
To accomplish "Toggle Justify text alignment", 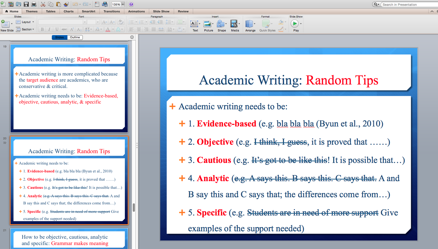I will (154, 29).
